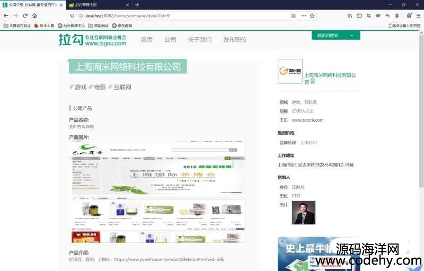This screenshot has height=271, width=424.
Task: Click the forward navigation arrow
Action: 16,16
